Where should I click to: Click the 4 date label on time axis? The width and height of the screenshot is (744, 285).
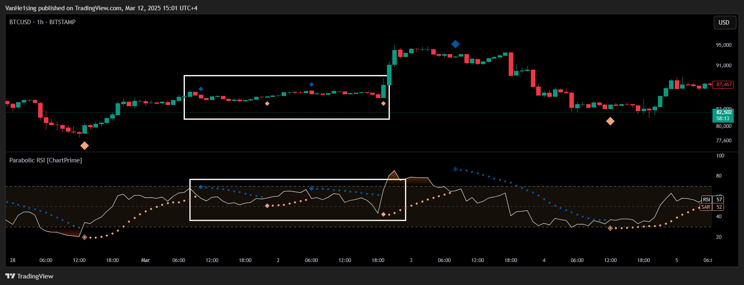pos(544,260)
